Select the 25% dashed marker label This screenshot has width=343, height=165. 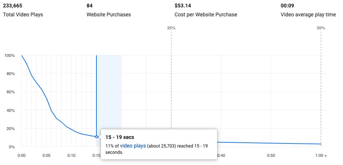[x=171, y=28]
